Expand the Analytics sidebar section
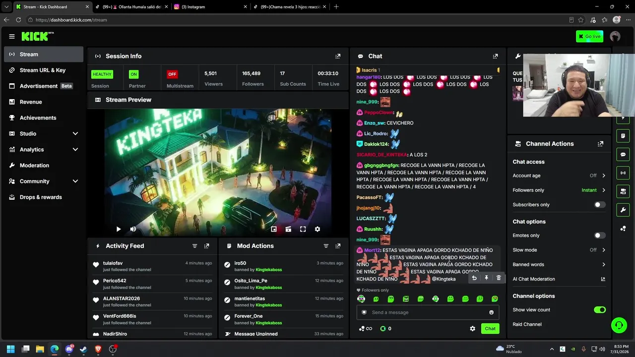The height and width of the screenshot is (357, 635). point(44,149)
